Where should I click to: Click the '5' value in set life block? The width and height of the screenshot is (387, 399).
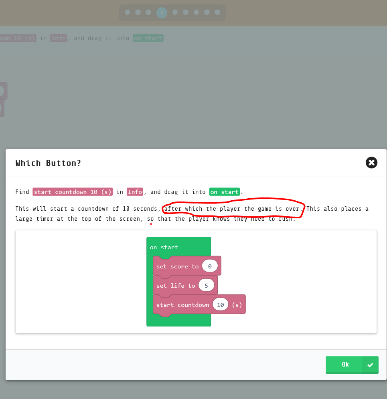coord(207,285)
